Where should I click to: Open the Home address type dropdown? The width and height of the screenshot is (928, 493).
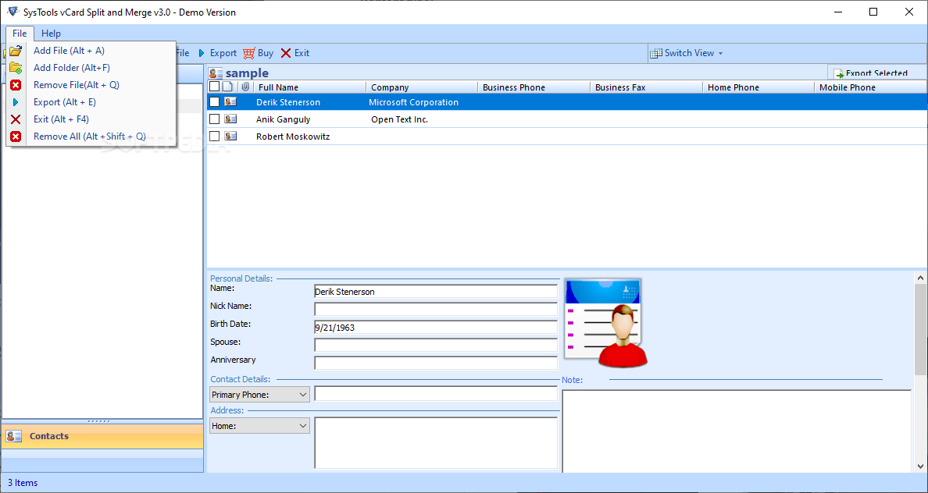coord(259,426)
